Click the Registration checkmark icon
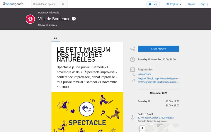Screen dimensions: 211x132 pos(132,70)
